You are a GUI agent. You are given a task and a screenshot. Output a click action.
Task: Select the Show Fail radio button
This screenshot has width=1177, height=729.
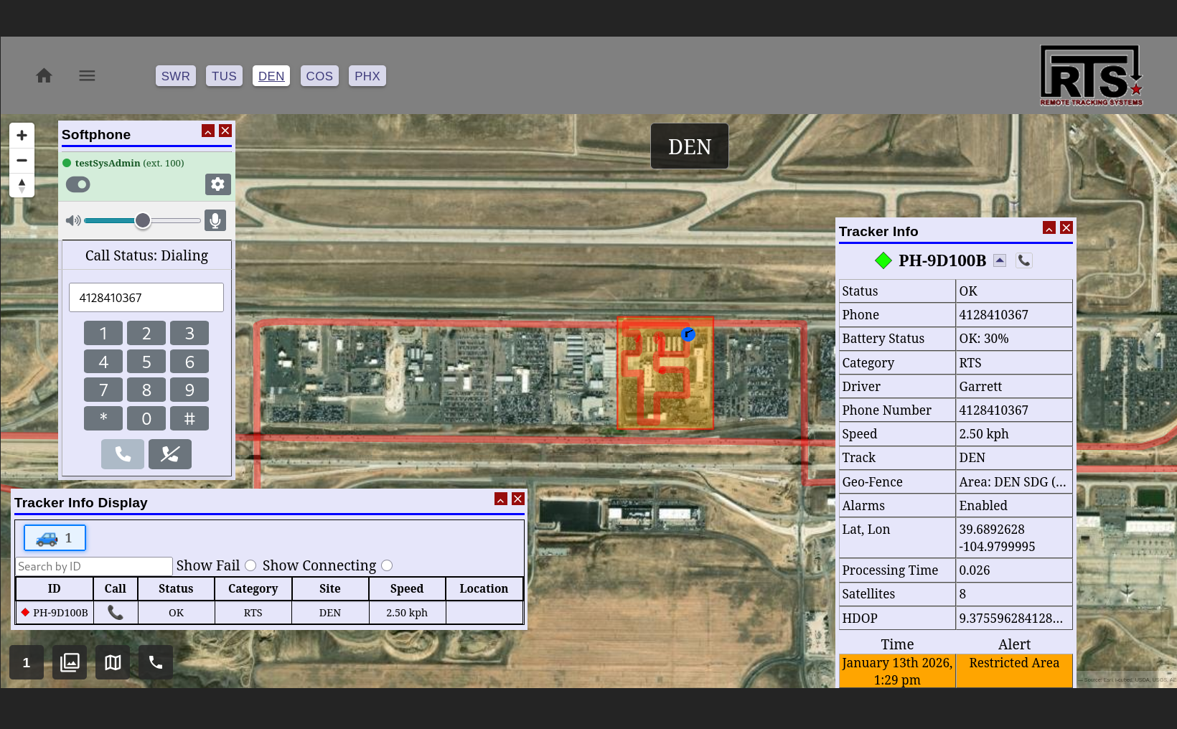coord(250,565)
